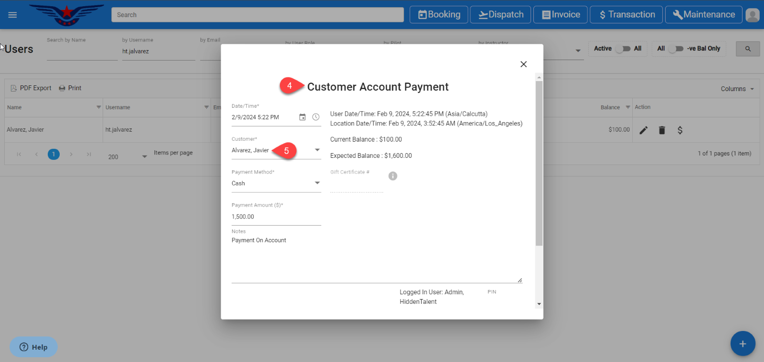Screen dimensions: 764x362
Task: Open the Columns selector menu
Action: click(737, 89)
